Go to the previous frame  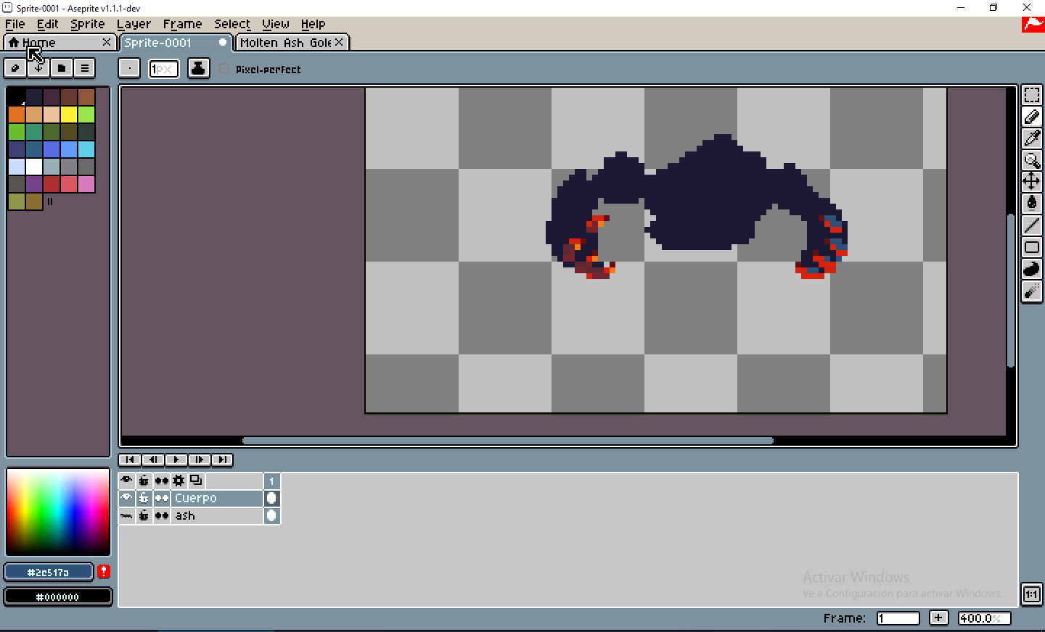tap(153, 460)
